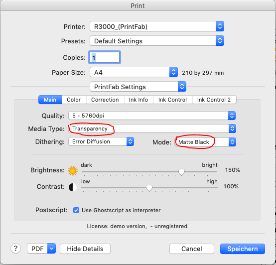276x265 pixels.
Task: Open the PrintFab Settings pane selector
Action: [x=138, y=87]
